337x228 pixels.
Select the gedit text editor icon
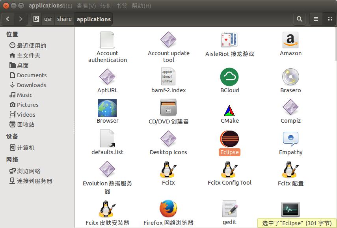(230, 209)
